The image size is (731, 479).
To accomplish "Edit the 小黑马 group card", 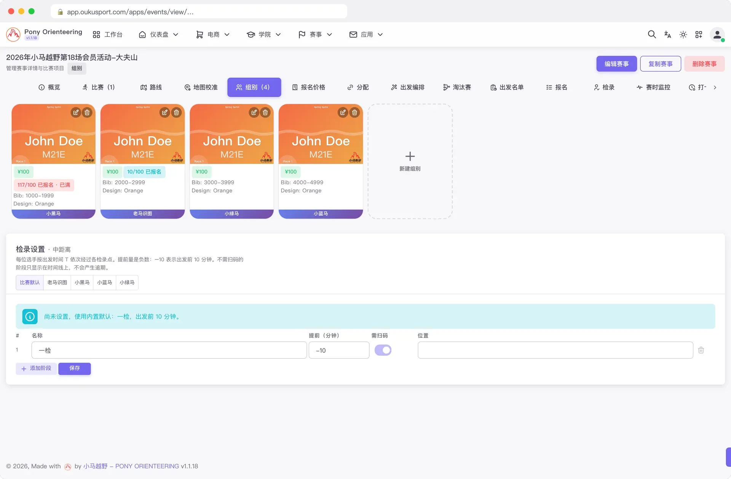I will (x=76, y=112).
